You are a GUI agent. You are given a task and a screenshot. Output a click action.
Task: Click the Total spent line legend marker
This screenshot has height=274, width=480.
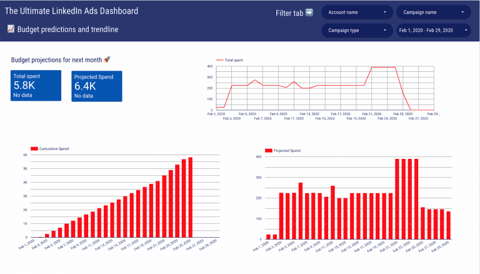[219, 60]
